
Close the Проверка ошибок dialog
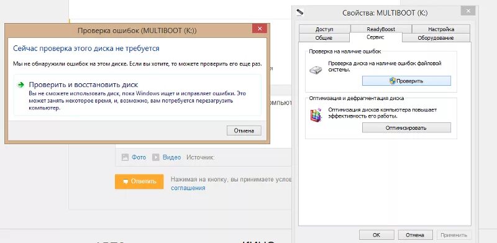tap(260, 29)
